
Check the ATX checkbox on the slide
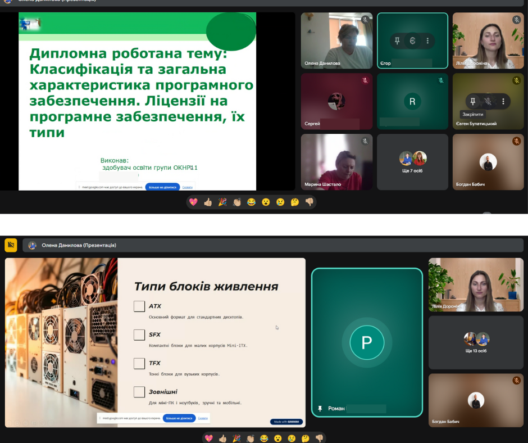click(x=139, y=306)
